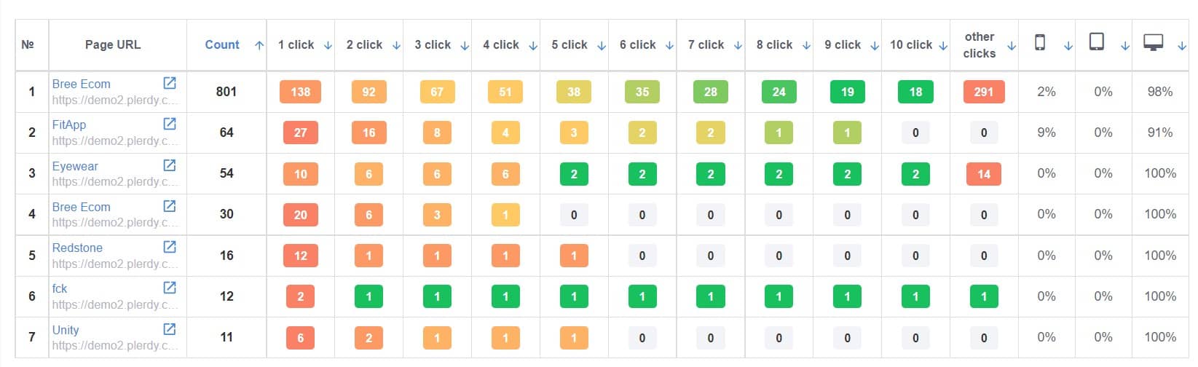The image size is (1198, 367).
Task: Sort the 5 click column arrow
Action: pyautogui.click(x=602, y=45)
